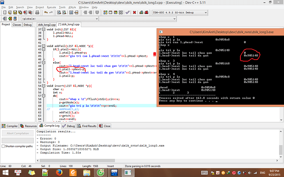
Task: Collapse the addTail function fold marker
Action: [x=44, y=45]
